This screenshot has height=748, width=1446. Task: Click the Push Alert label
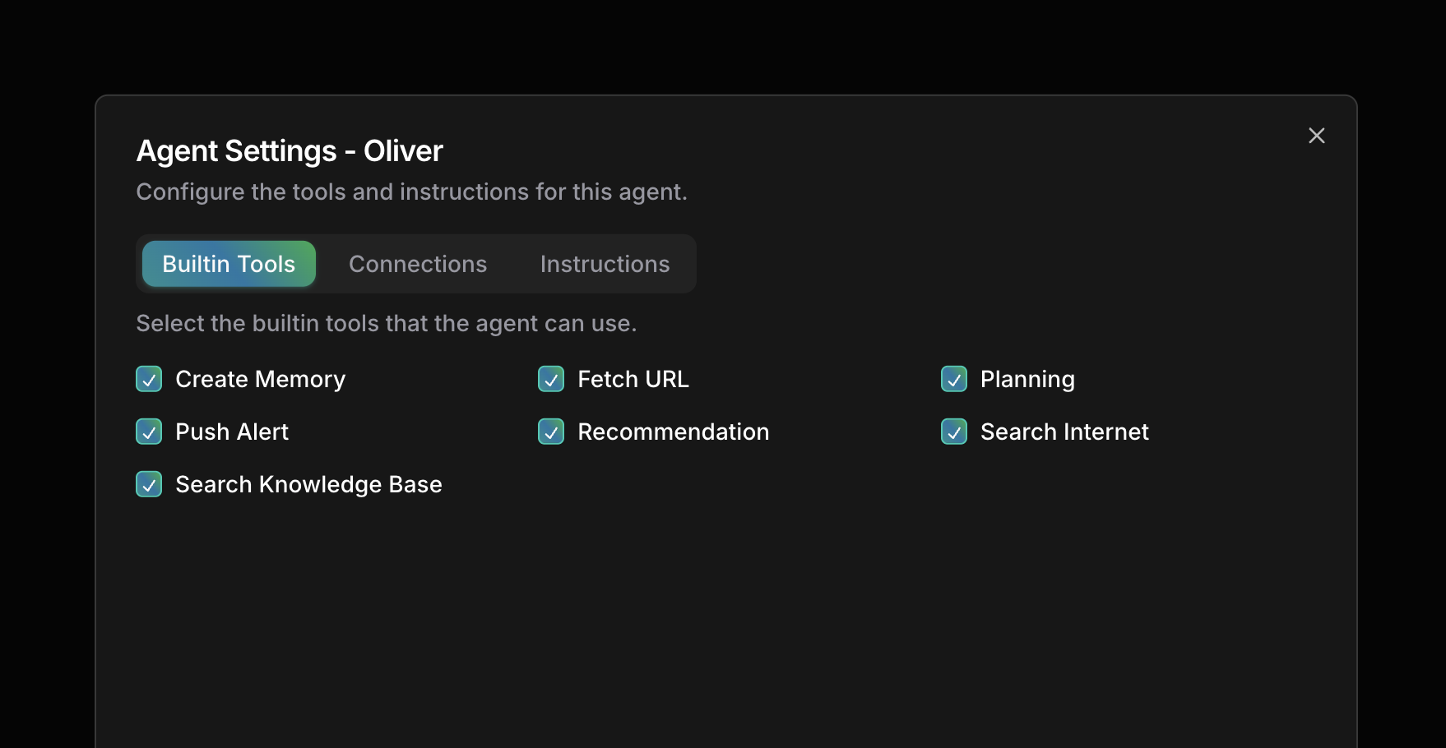[231, 432]
